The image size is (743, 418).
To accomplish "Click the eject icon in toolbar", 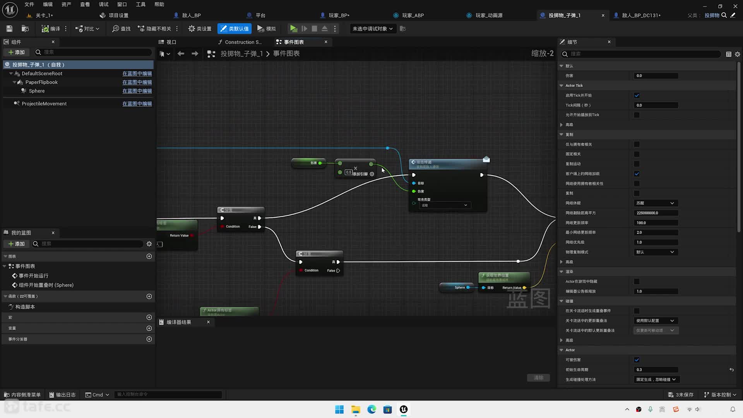I will (x=325, y=29).
